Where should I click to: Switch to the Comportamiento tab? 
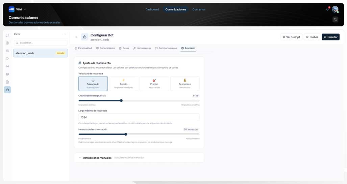pyautogui.click(x=166, y=48)
